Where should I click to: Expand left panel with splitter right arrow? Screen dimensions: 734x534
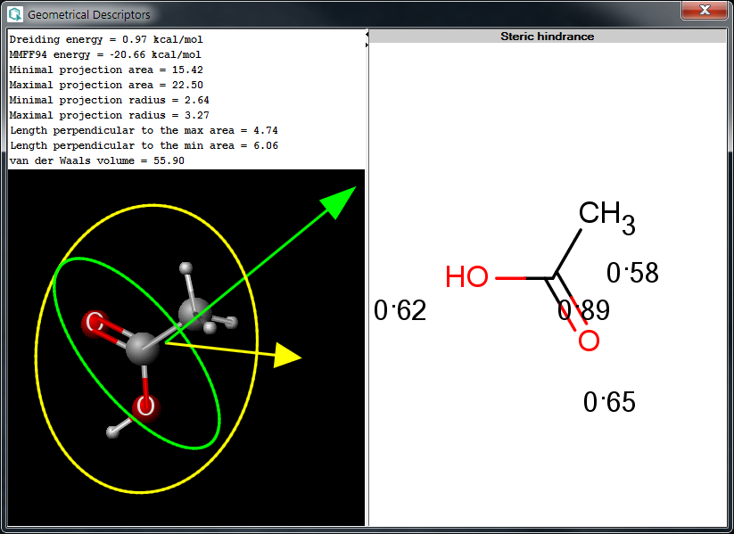tap(367, 43)
